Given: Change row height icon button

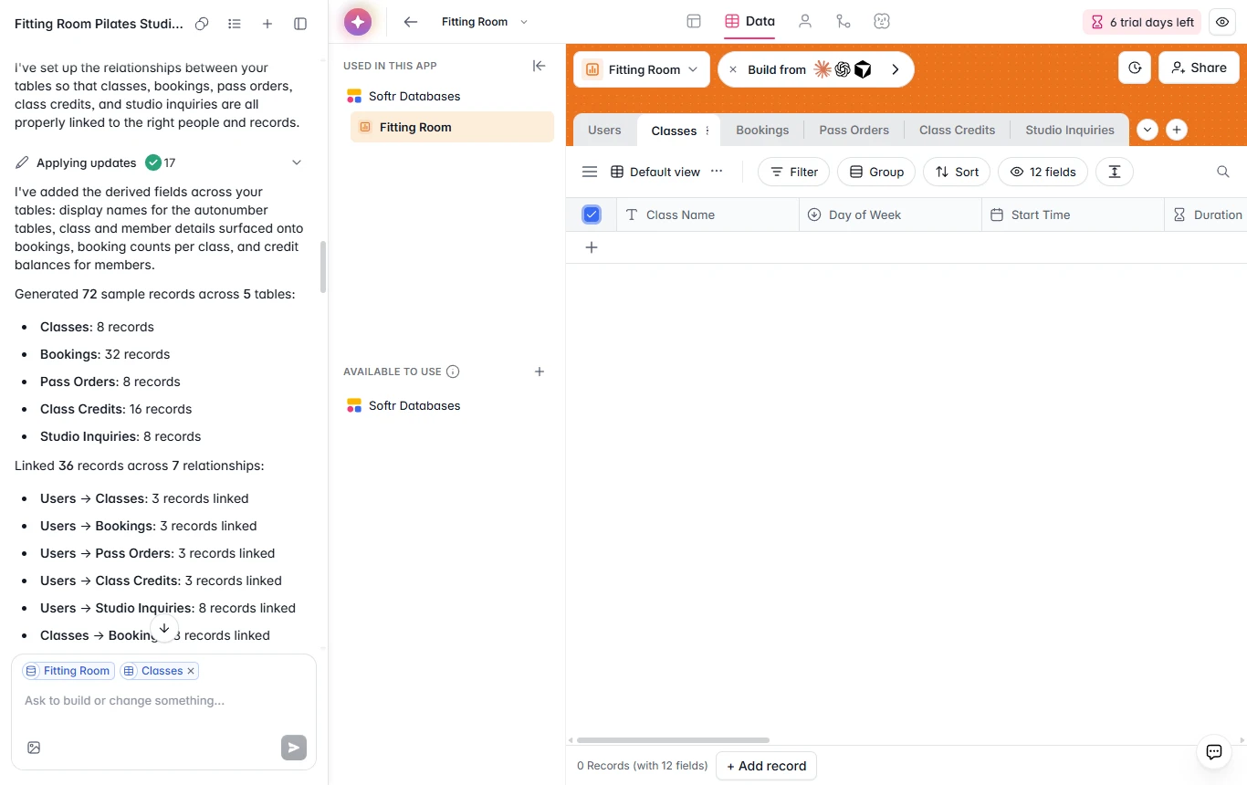Looking at the screenshot, I should point(1115,172).
